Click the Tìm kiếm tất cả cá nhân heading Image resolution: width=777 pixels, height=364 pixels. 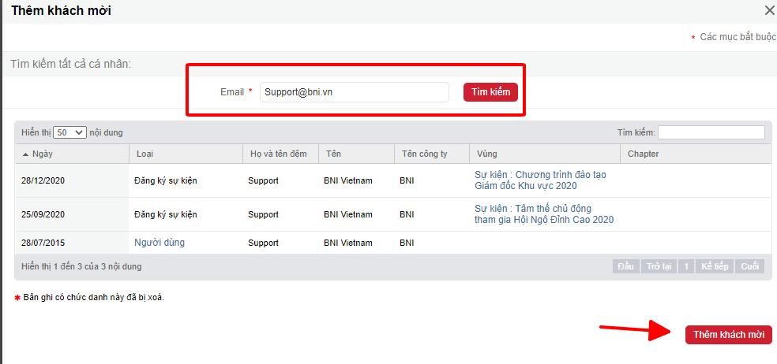pos(70,64)
